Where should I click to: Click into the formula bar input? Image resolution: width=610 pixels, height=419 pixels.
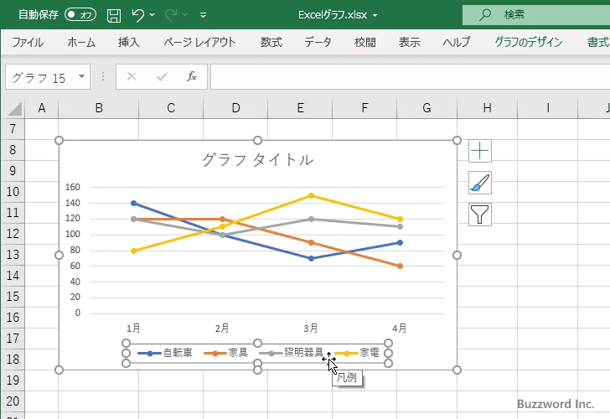pyautogui.click(x=402, y=77)
